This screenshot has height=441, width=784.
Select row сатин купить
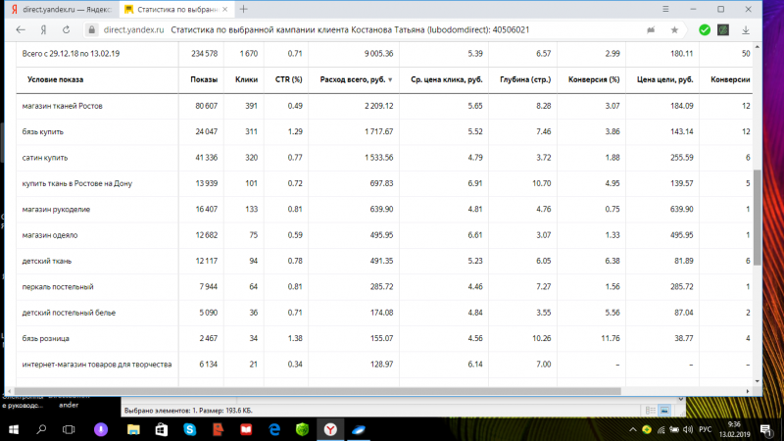point(385,158)
